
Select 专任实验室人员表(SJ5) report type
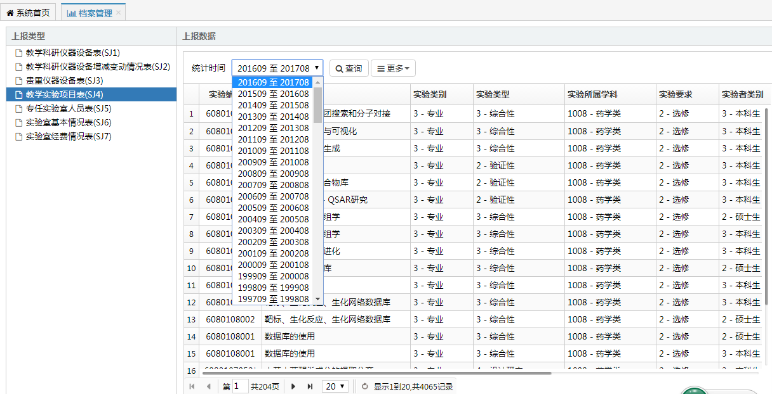click(x=69, y=109)
